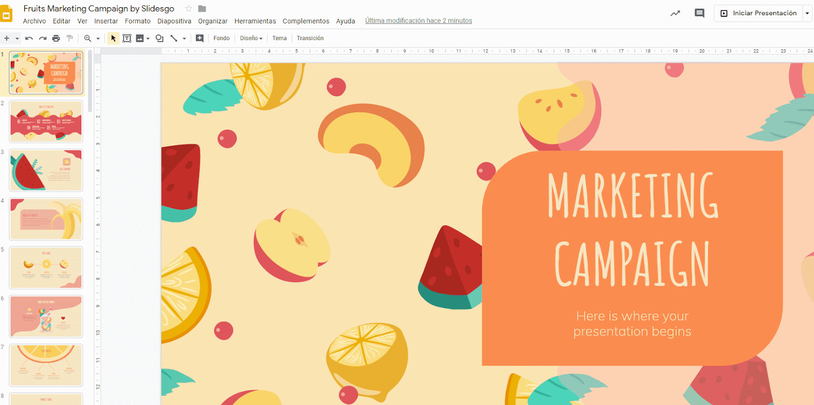Expand the insert image dropdown arrow
Viewport: 814px width, 405px height.
pos(148,38)
